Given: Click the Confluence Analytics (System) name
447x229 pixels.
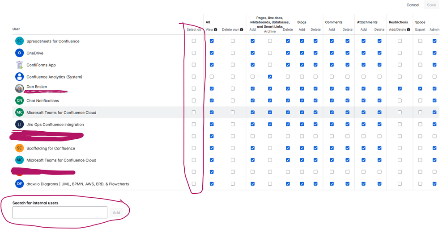Looking at the screenshot, I should (x=54, y=77).
